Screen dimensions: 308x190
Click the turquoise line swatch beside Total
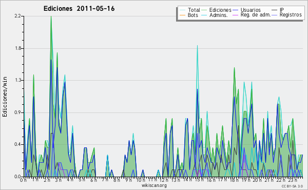point(182,10)
